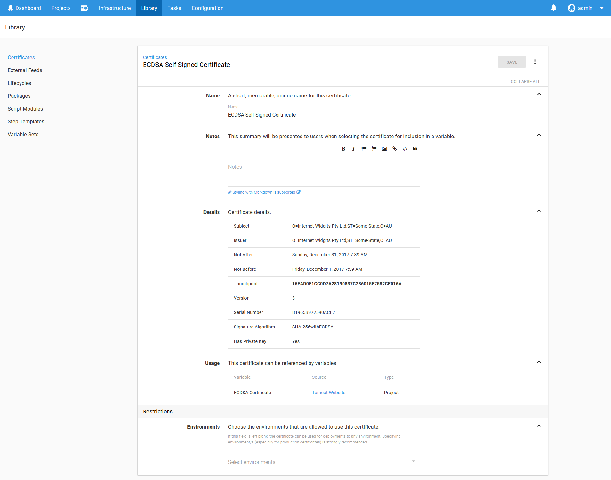This screenshot has width=611, height=480.
Task: Click the Collapse All button
Action: tap(525, 82)
